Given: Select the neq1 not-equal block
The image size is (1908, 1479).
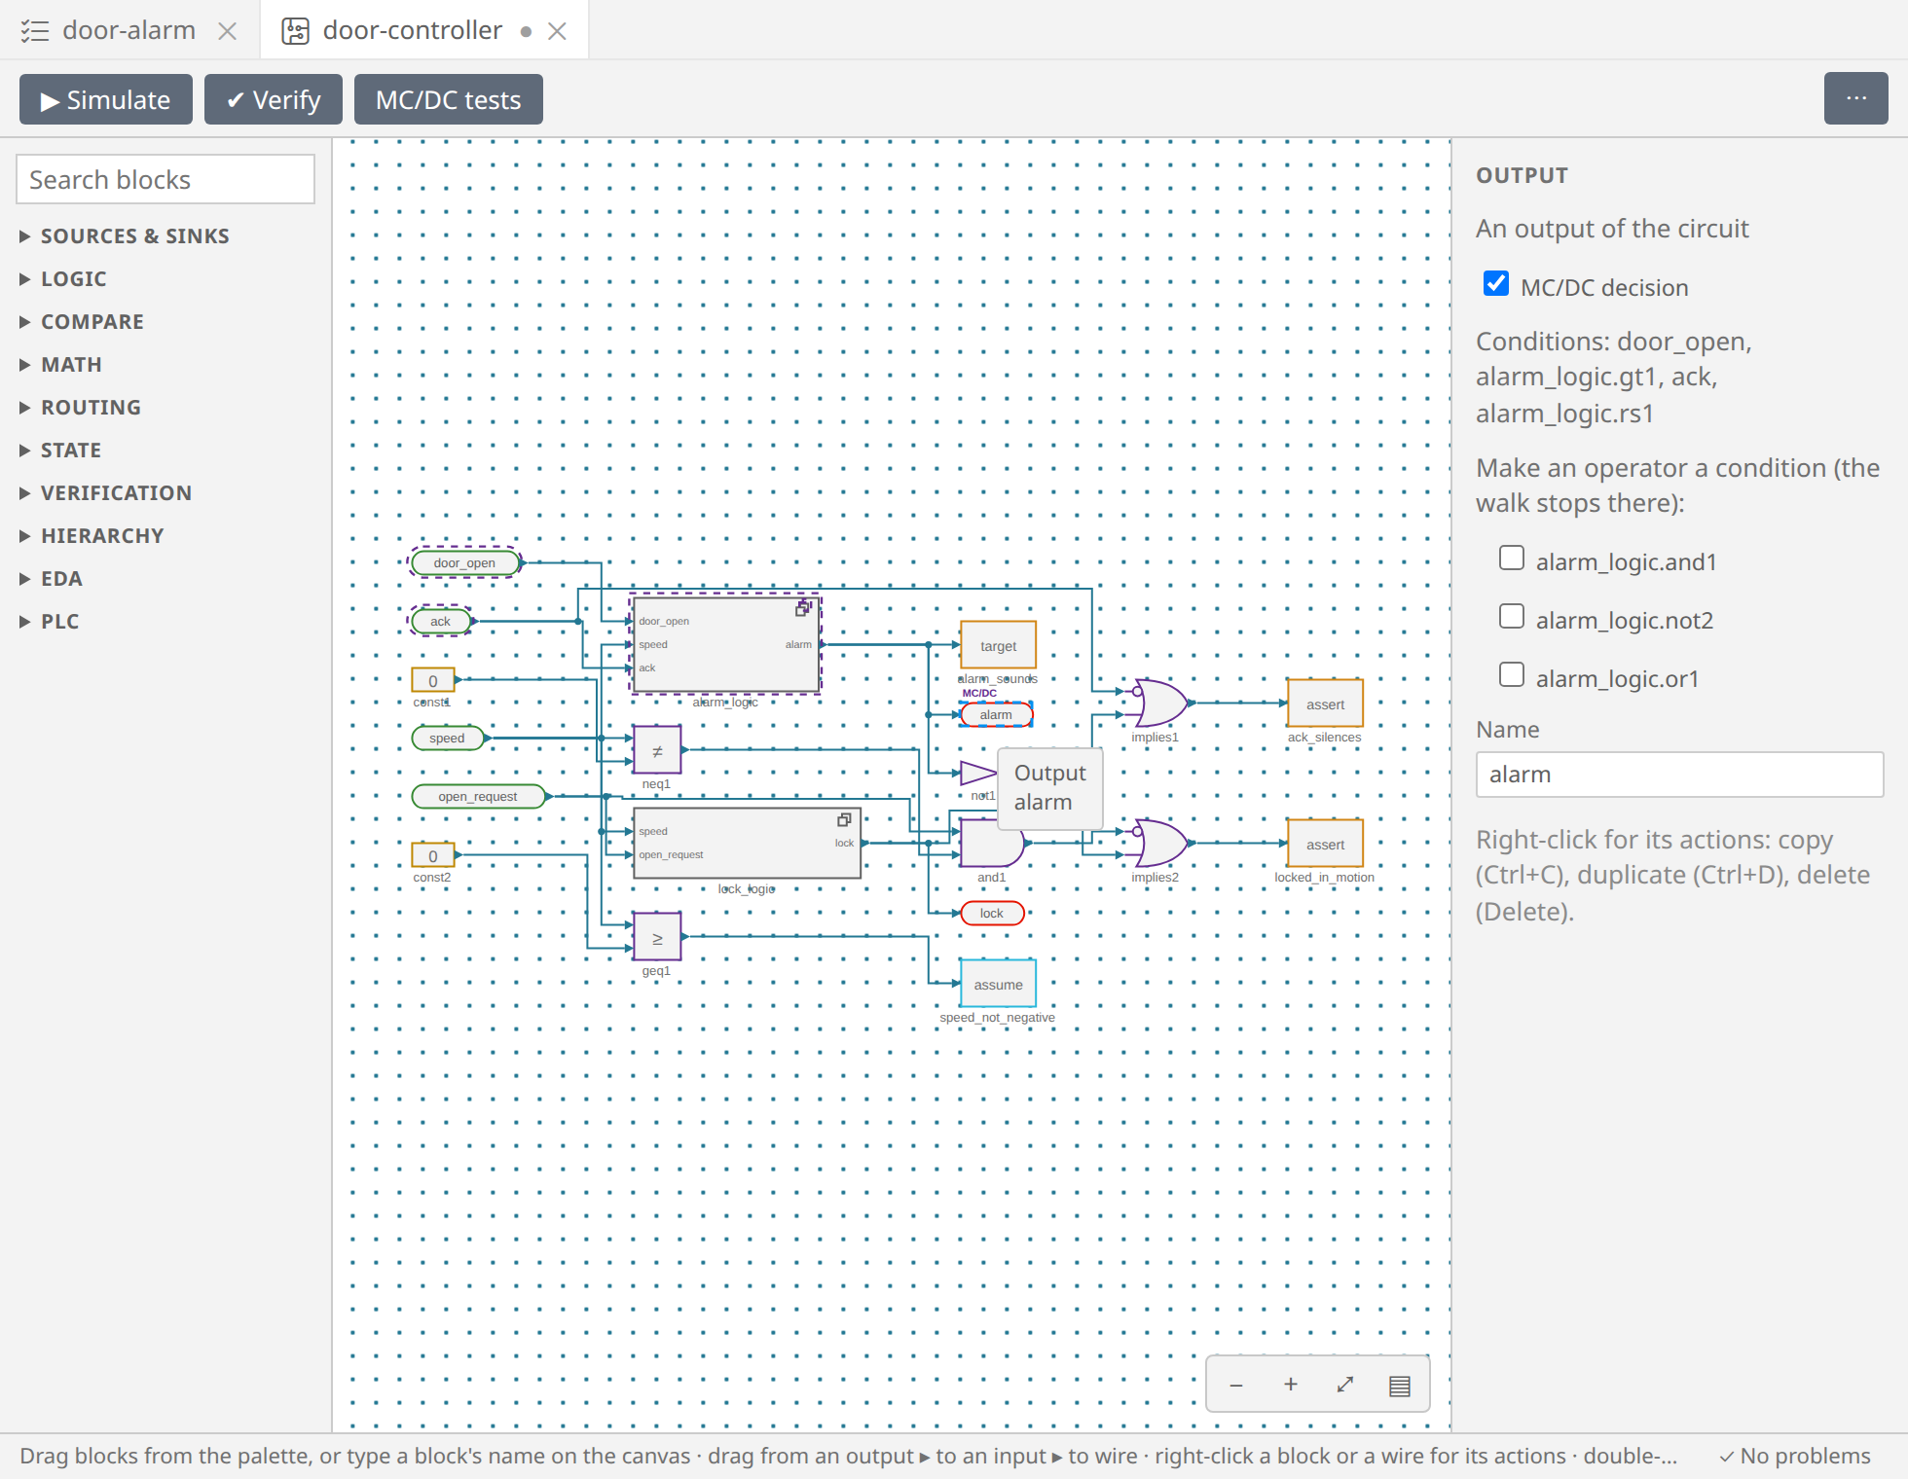Looking at the screenshot, I should (x=657, y=750).
